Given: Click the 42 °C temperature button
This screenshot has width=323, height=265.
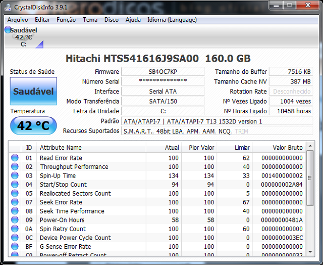Looking at the screenshot, I should (33, 125).
